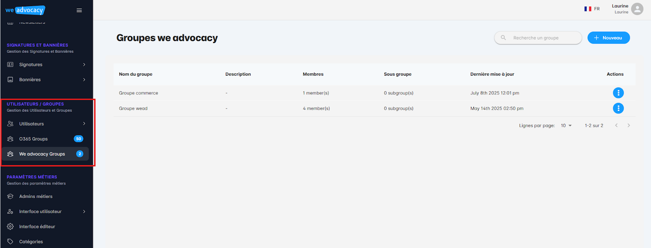Screen dimensions: 651x248
Task: Click the 1 member(s) cell
Action: pos(316,93)
